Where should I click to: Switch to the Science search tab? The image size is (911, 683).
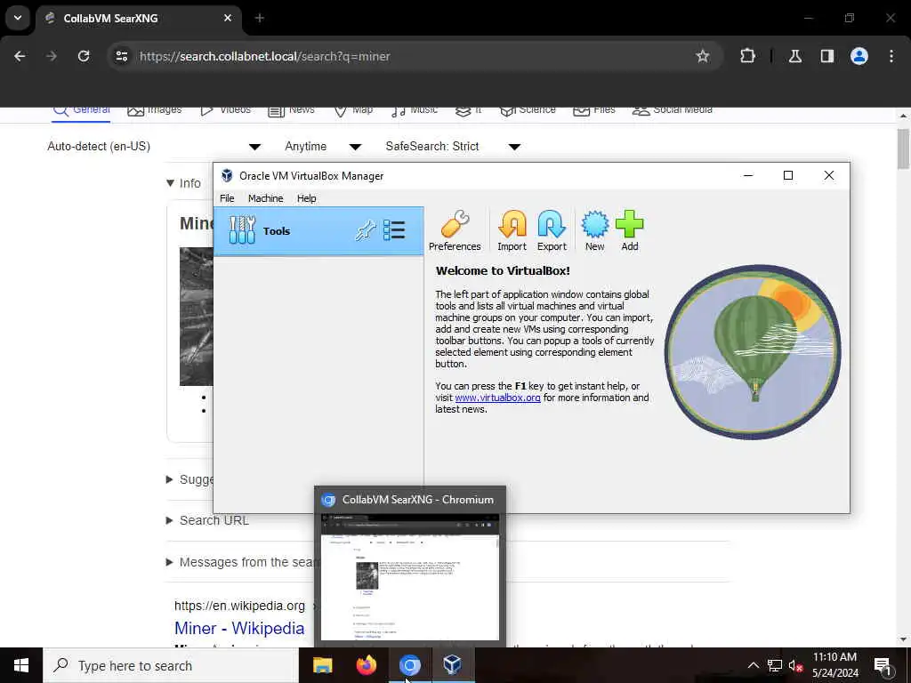528,110
